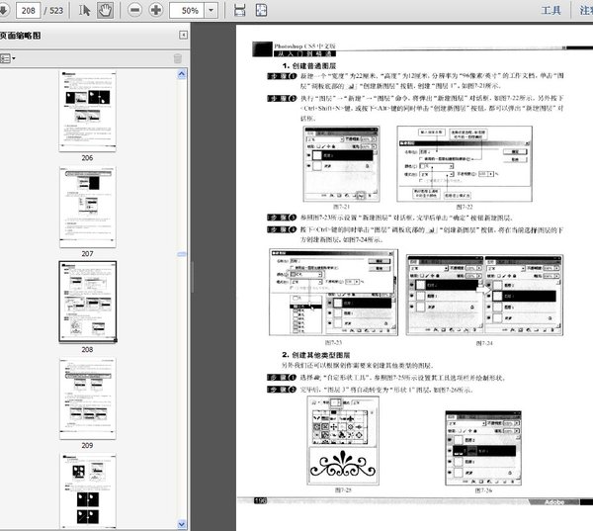Click the ornament shape drawing in figure 7-25
Screen dimensions: 593x531
(343, 465)
